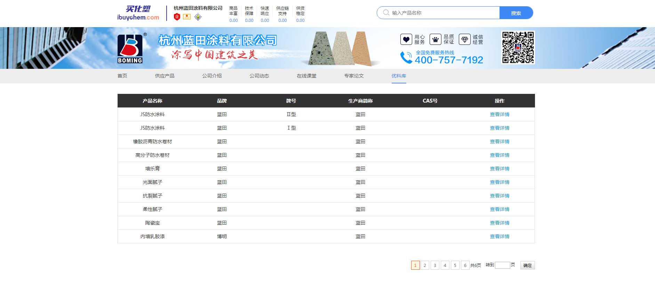
Task: Click the hotline number 400-757-7192
Action: (449, 60)
